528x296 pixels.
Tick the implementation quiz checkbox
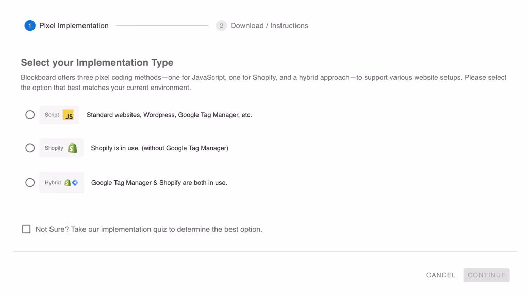tap(26, 229)
